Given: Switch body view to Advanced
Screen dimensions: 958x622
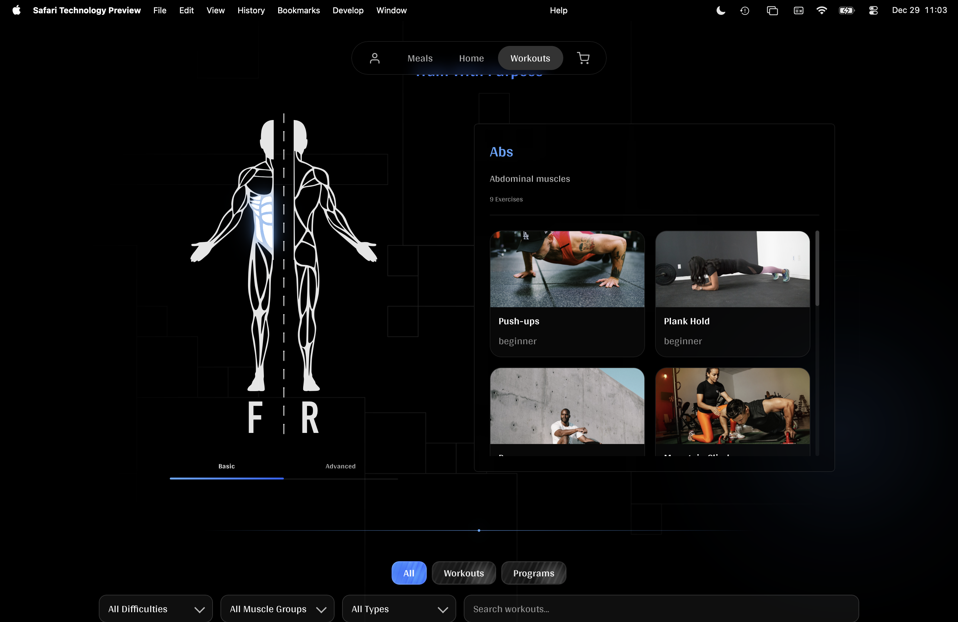Looking at the screenshot, I should tap(340, 466).
